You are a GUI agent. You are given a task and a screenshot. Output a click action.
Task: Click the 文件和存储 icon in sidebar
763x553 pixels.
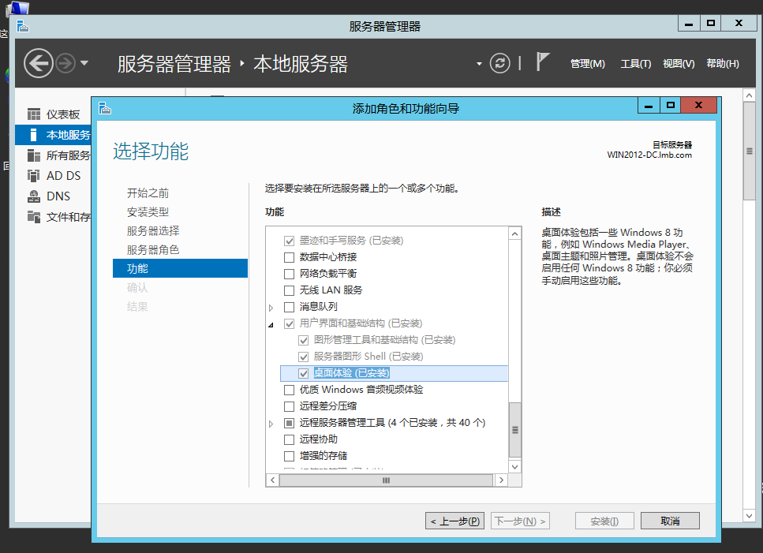(x=34, y=216)
